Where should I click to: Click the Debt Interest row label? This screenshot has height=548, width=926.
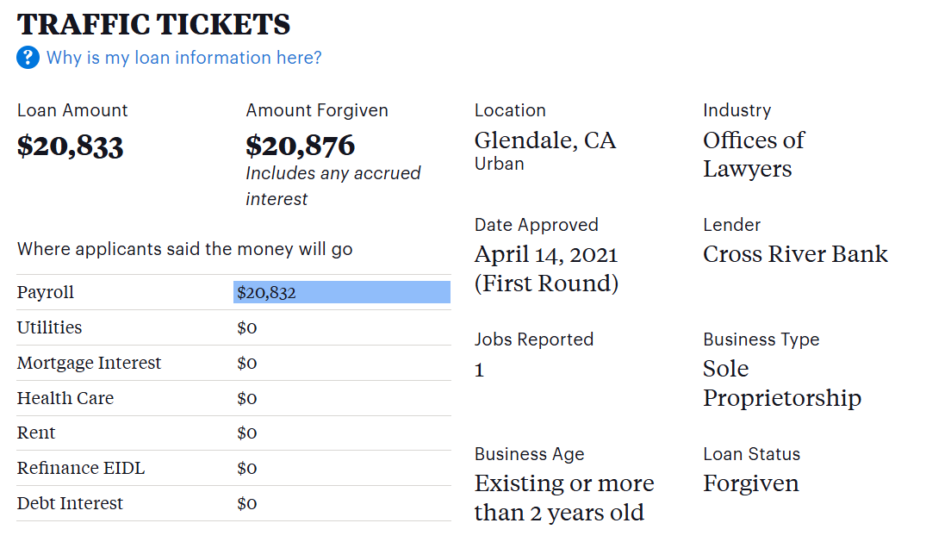[70, 503]
